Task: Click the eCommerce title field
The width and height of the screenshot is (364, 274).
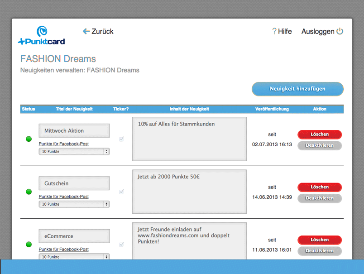Action: click(74, 236)
